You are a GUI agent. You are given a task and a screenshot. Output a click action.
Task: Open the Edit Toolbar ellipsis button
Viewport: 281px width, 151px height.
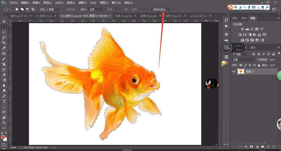point(4,128)
